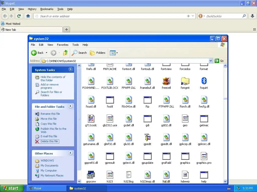Select the New Tab tab
The image size is (257, 192).
(31, 29)
